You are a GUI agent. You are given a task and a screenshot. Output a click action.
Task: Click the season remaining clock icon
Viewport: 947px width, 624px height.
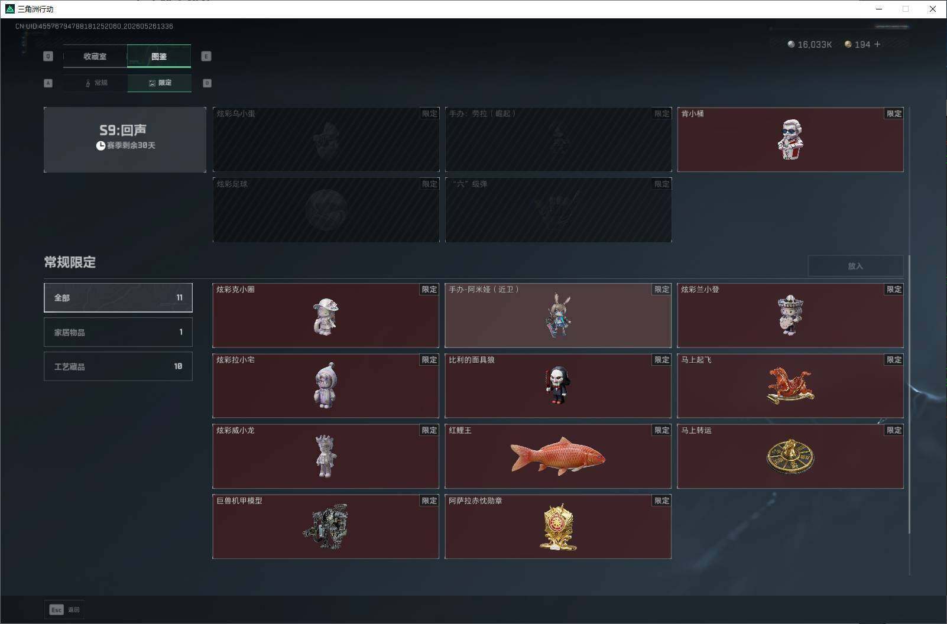100,145
